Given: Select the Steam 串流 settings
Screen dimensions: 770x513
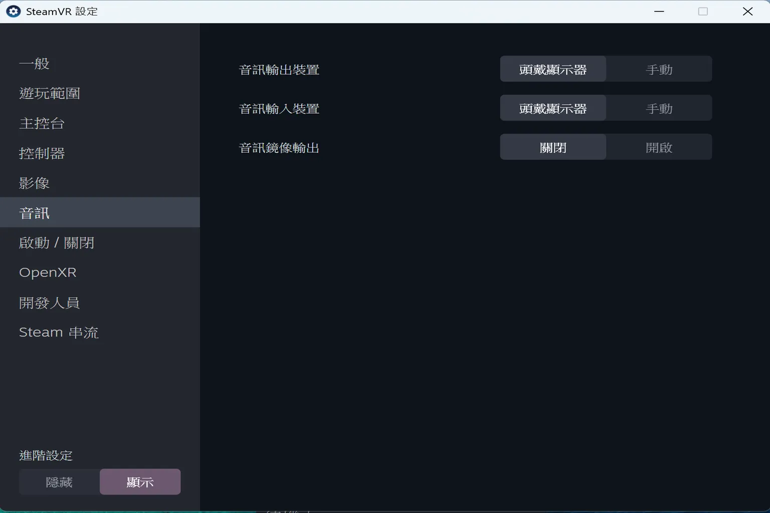Looking at the screenshot, I should pos(59,332).
